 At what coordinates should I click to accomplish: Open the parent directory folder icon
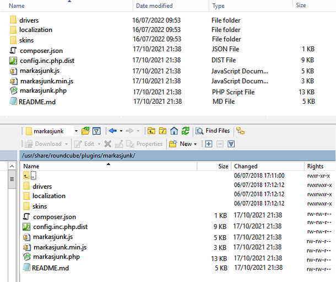[151, 131]
